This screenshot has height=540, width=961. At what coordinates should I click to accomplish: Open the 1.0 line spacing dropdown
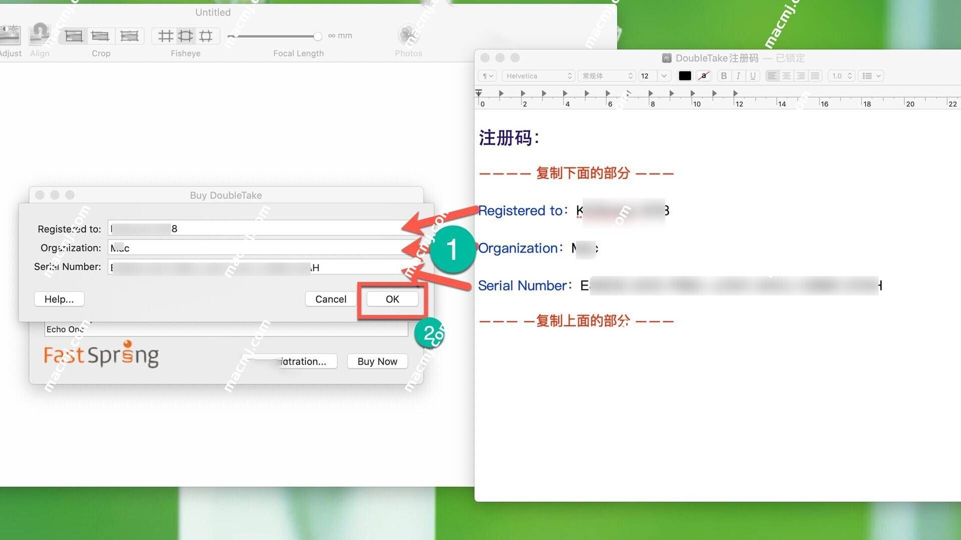[841, 76]
